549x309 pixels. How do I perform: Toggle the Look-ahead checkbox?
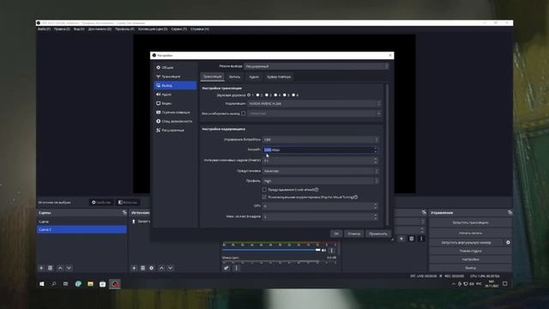click(264, 190)
